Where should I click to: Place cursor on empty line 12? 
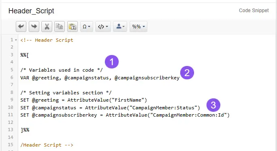(x=147, y=122)
